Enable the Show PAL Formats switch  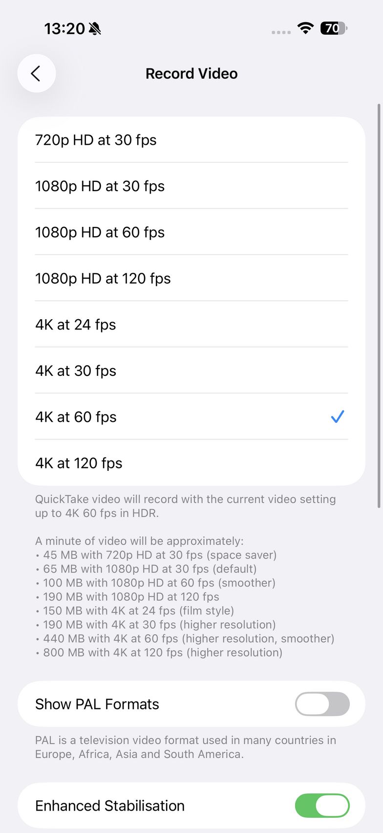322,704
